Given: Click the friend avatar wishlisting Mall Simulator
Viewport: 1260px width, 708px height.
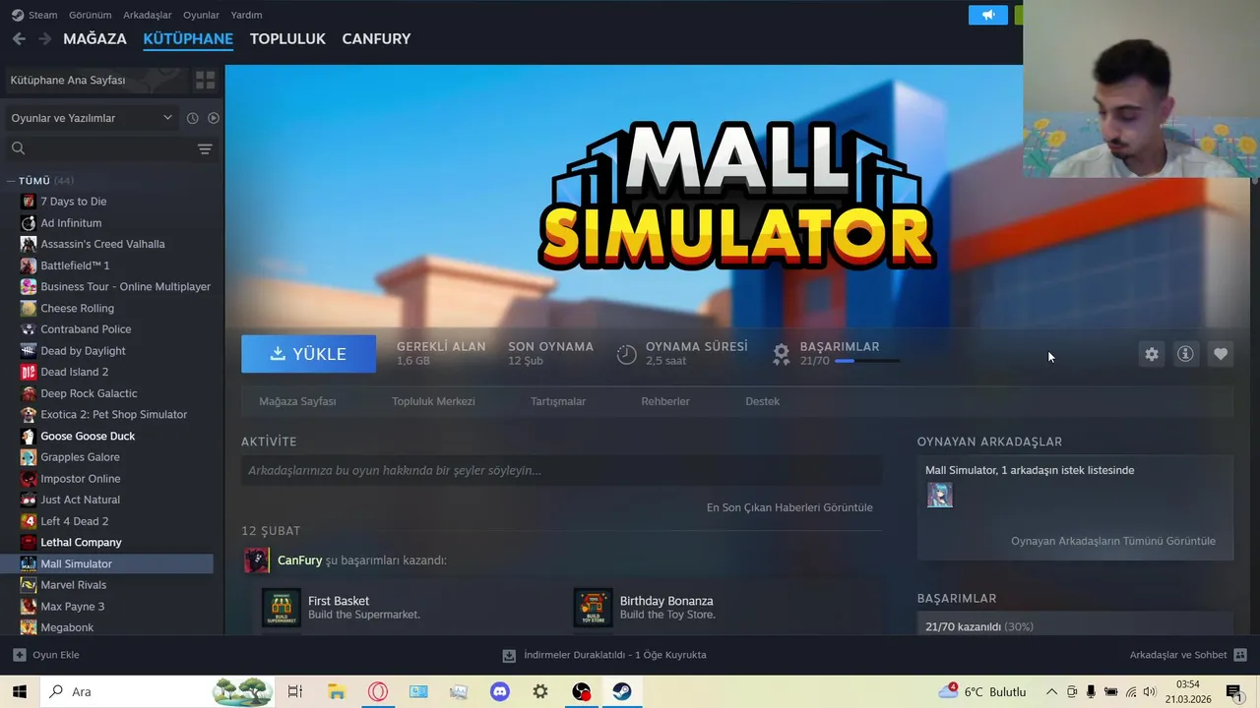Looking at the screenshot, I should 940,495.
